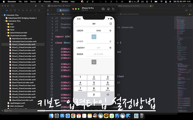Click the IBOutlet connection circle on line 13
This screenshot has height=120, width=193.
52,49
